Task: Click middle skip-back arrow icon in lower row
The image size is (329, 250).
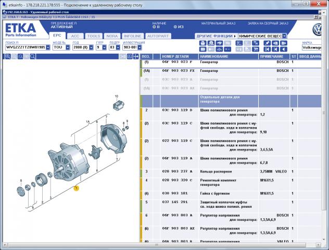Action: [275, 49]
